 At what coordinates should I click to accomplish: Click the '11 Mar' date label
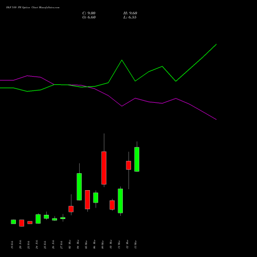[x=119, y=245]
